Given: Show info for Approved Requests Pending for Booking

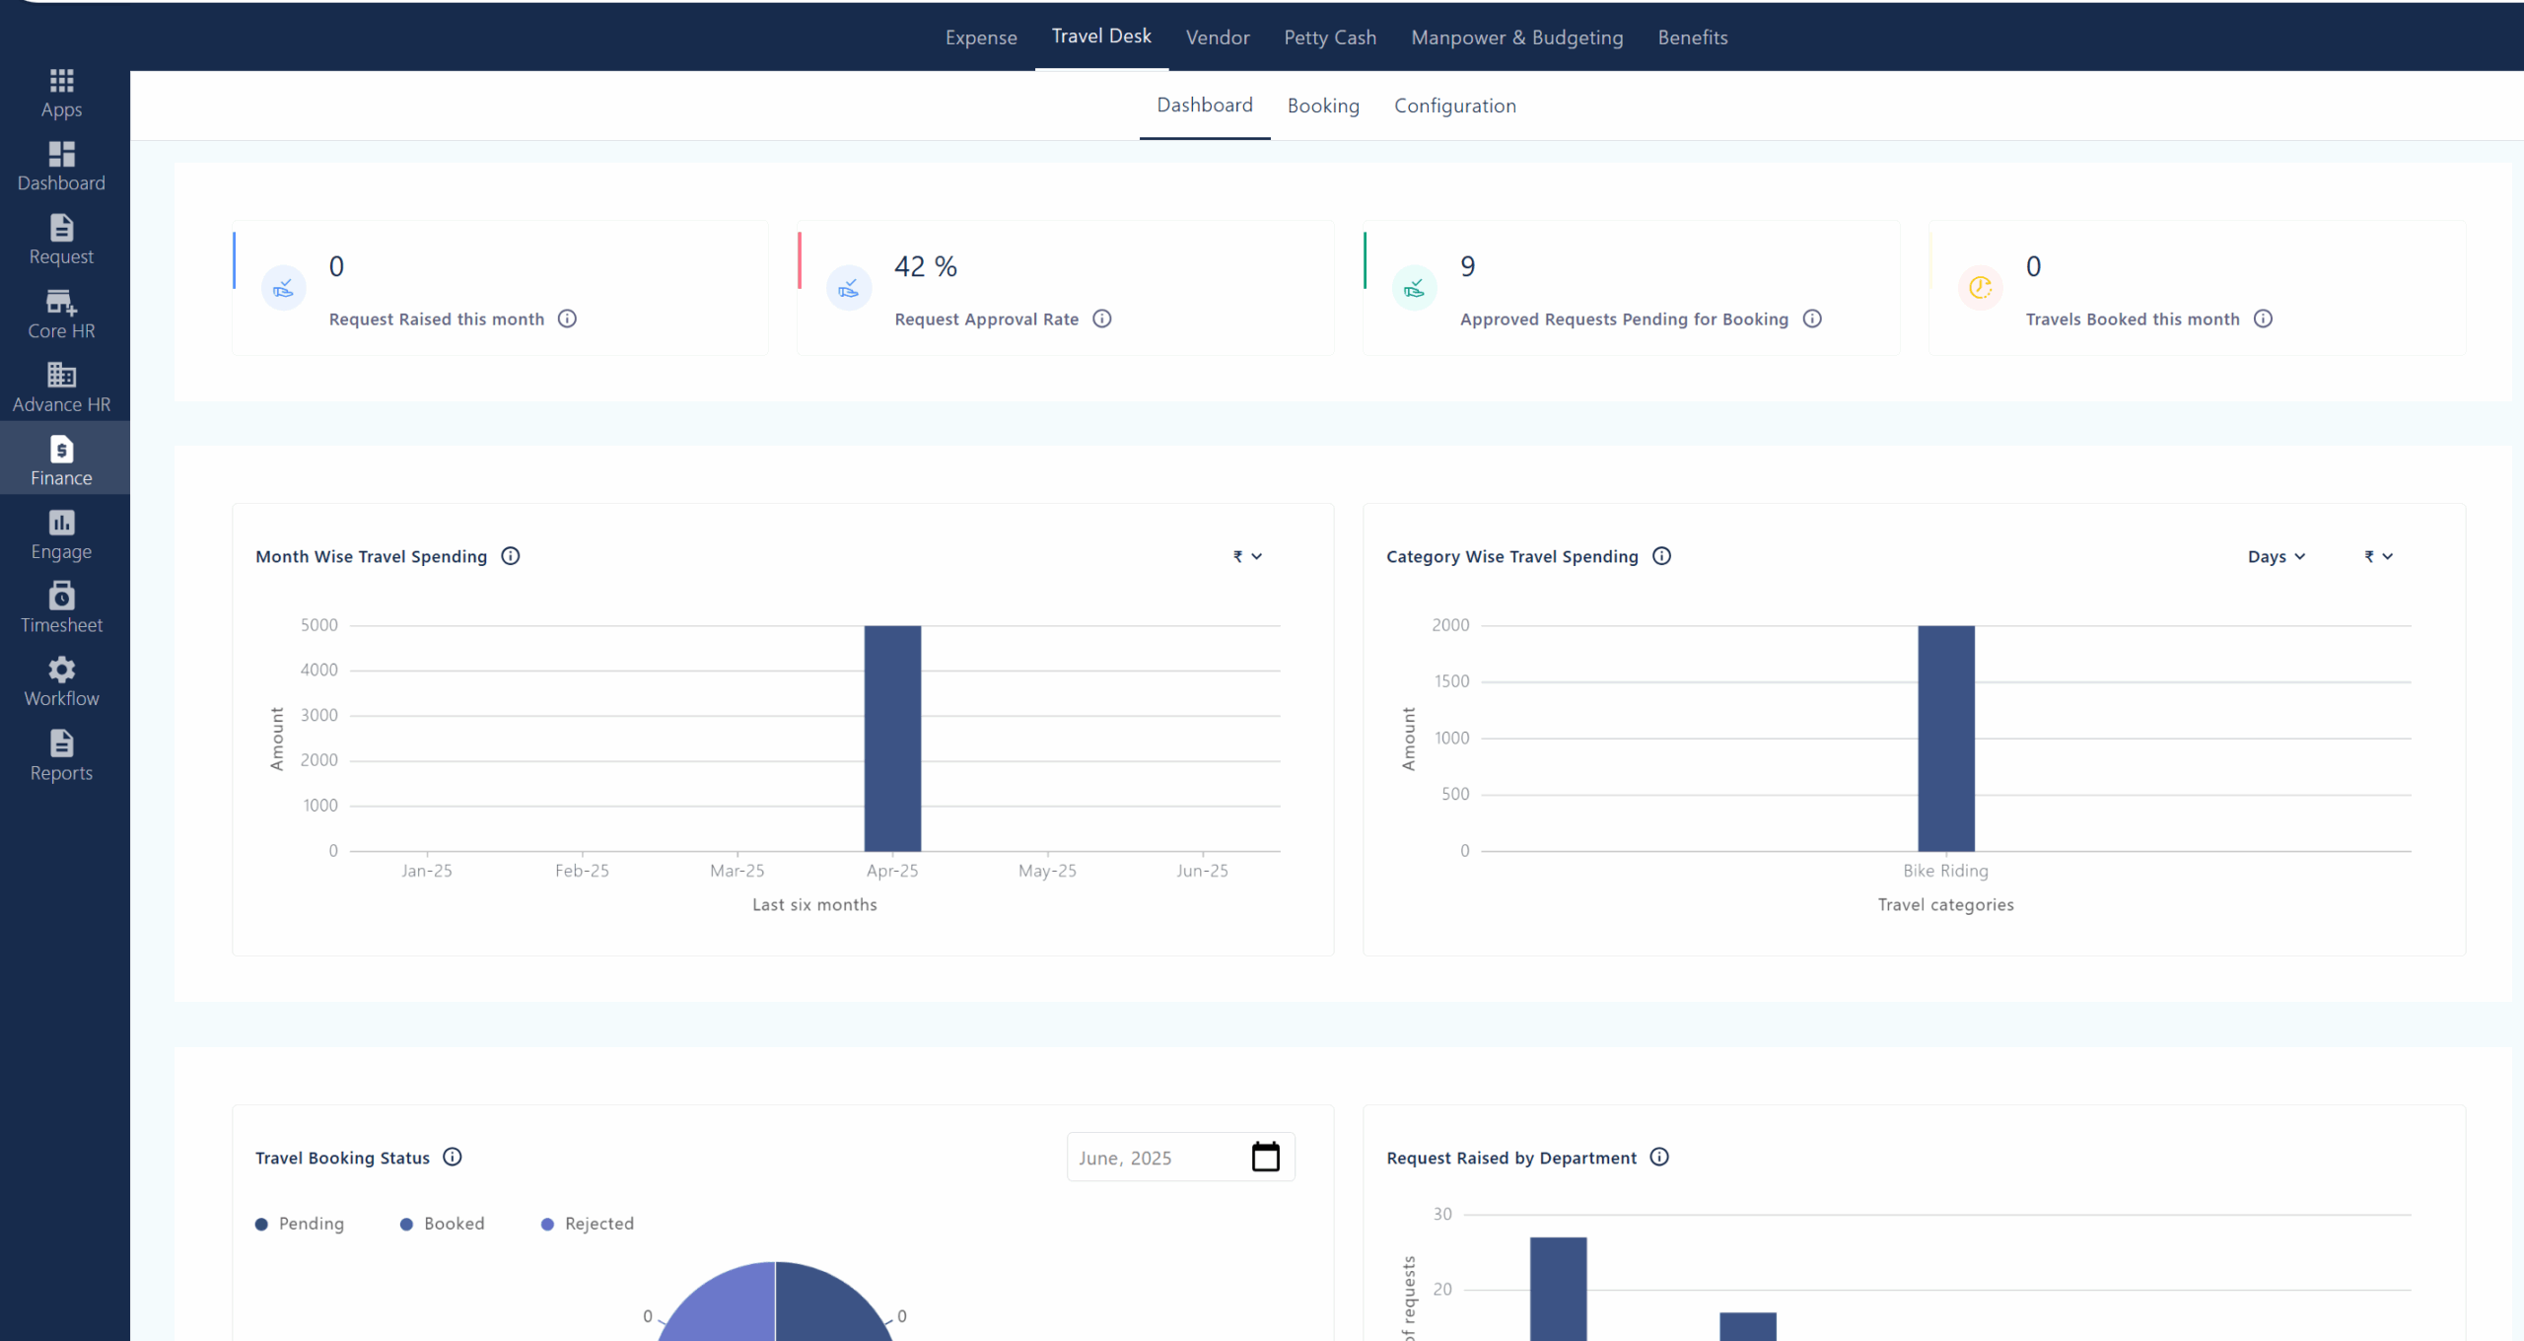Looking at the screenshot, I should 1812,318.
